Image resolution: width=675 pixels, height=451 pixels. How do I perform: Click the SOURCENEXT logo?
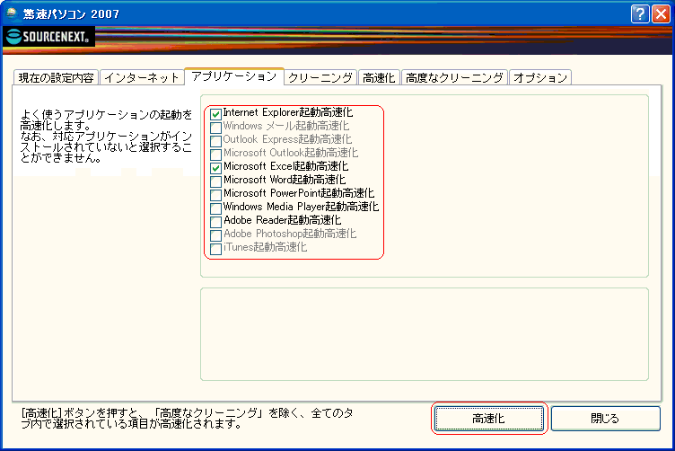[x=48, y=36]
